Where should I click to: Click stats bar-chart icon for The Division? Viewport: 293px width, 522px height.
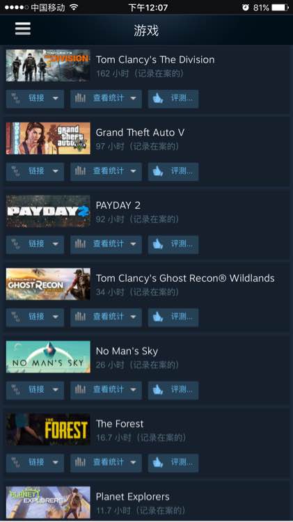pyautogui.click(x=80, y=98)
